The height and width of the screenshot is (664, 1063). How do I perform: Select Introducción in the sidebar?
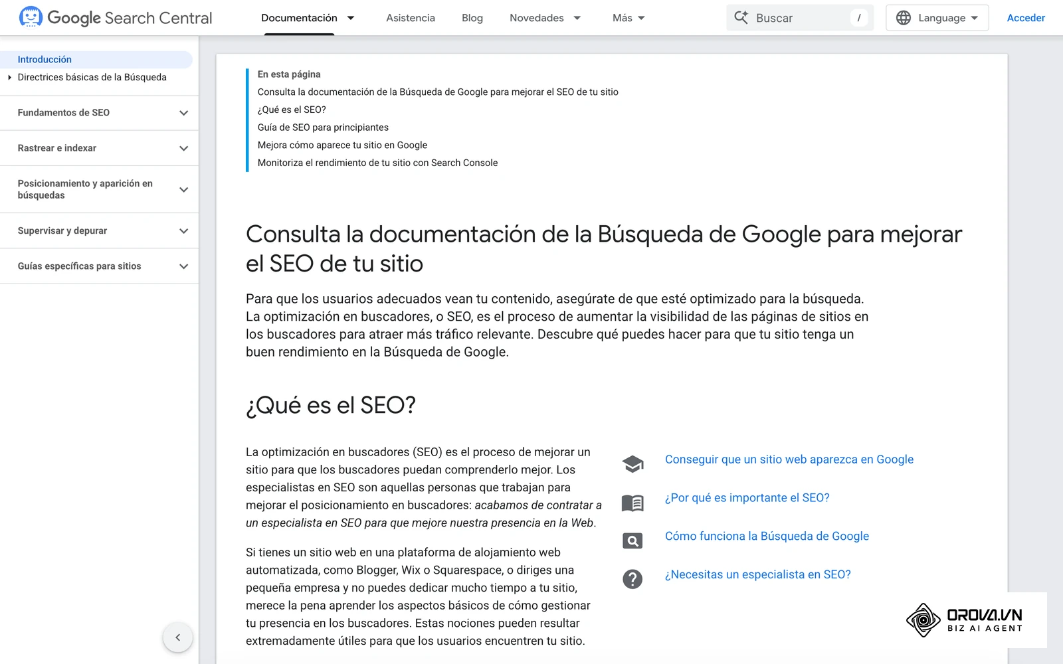pyautogui.click(x=96, y=59)
